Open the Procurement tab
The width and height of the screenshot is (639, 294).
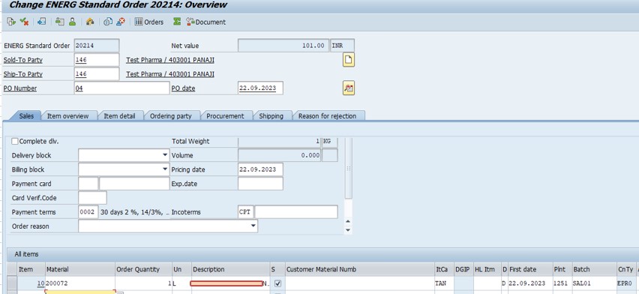(225, 115)
